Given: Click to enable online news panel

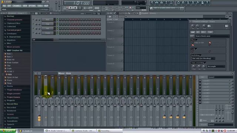Looking at the screenshot, I should click(166, 8).
